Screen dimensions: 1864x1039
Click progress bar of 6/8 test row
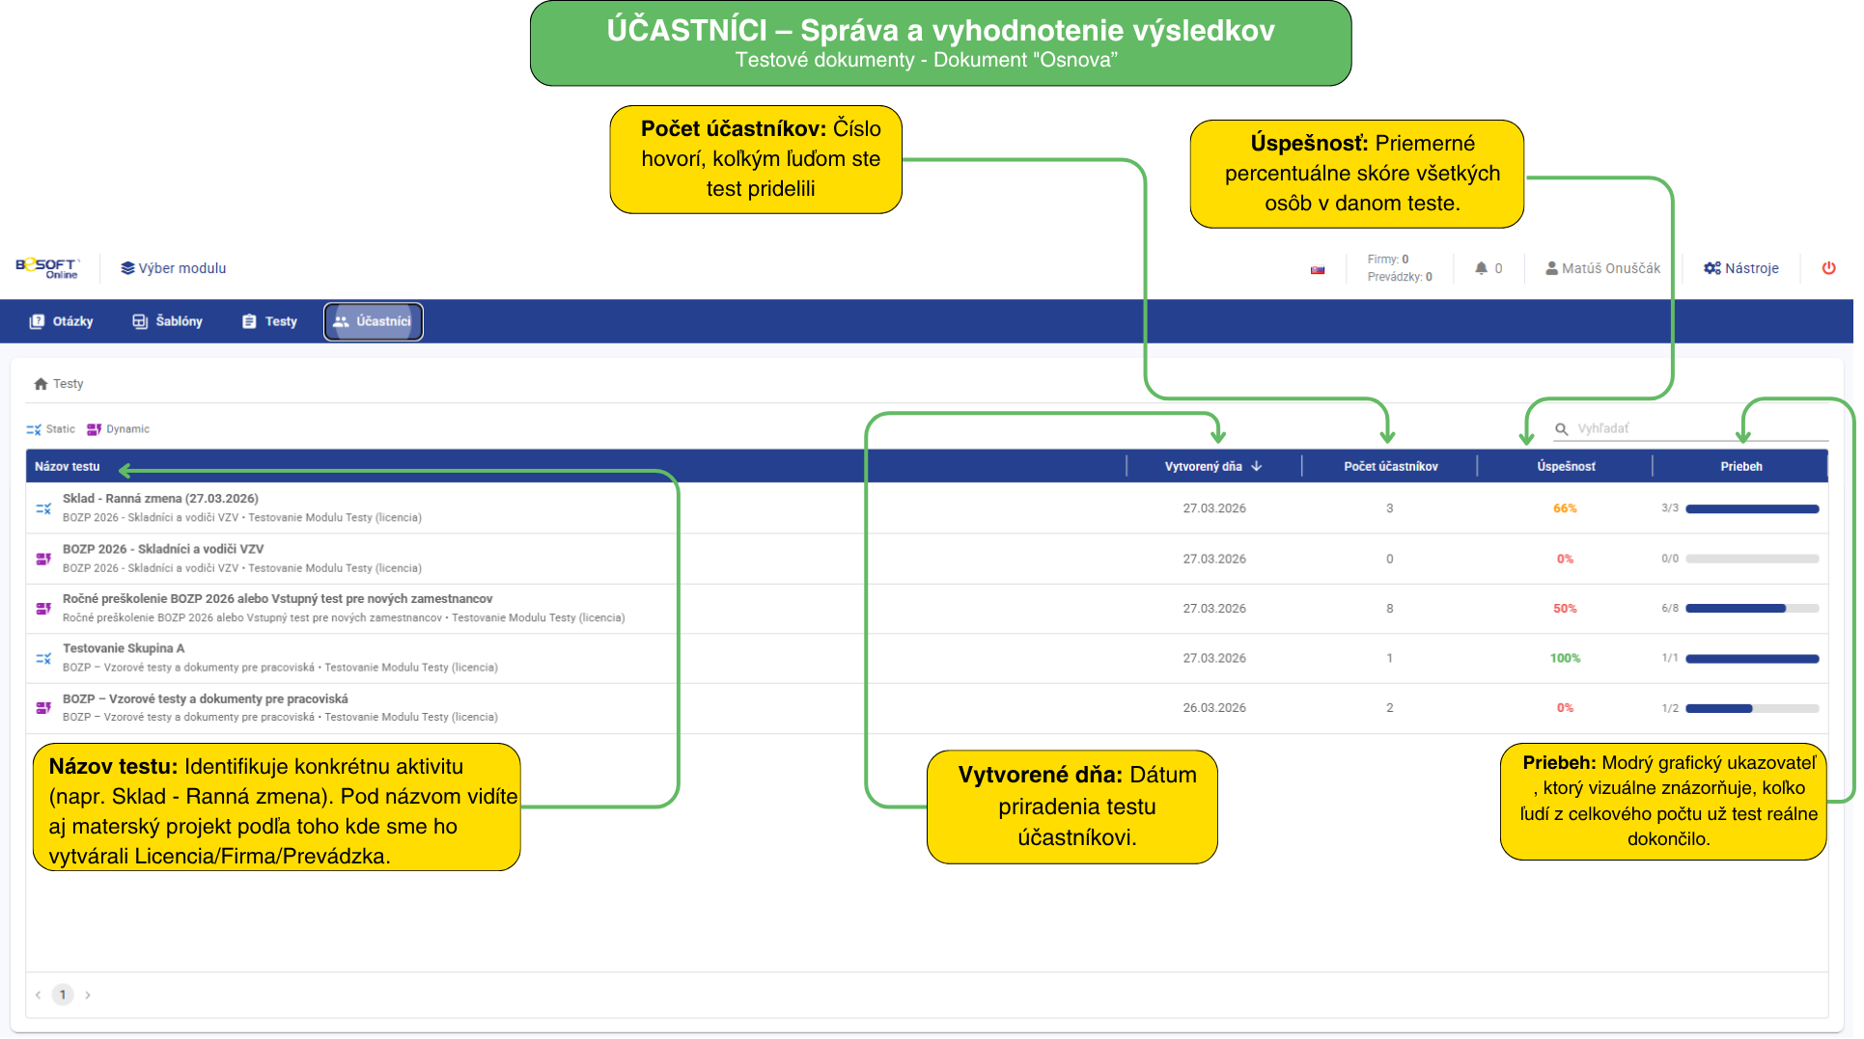[x=1751, y=609]
